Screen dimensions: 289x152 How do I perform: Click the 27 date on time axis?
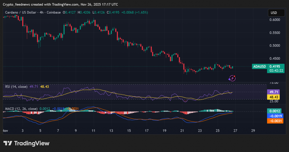click(x=235, y=131)
